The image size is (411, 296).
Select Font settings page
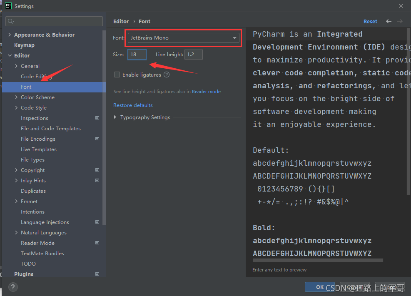(54, 87)
